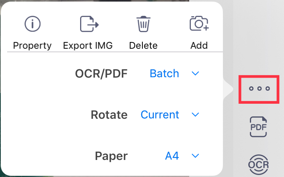Expand the Paper size dropdown chevron
This screenshot has width=284, height=177.
[x=195, y=156]
